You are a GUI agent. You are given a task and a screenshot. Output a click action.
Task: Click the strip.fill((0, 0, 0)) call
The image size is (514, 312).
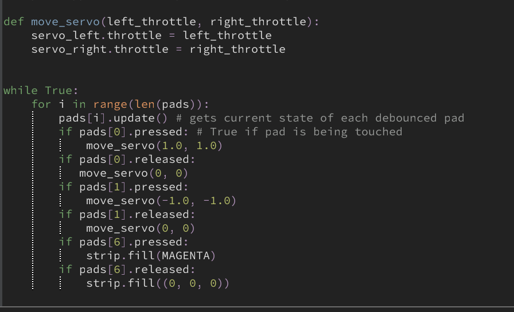point(158,283)
